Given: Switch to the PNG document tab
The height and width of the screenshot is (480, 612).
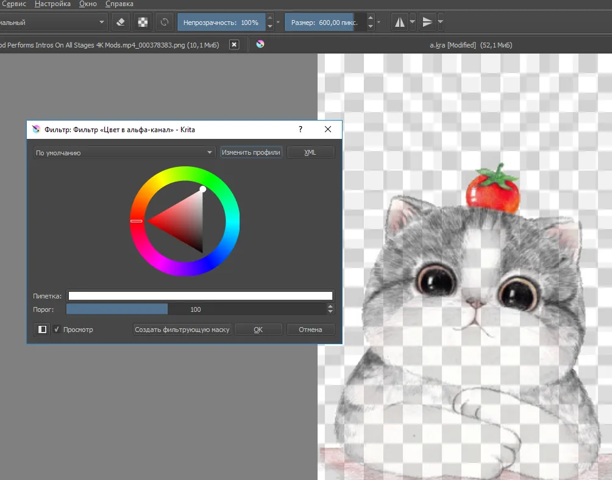Looking at the screenshot, I should [x=109, y=45].
